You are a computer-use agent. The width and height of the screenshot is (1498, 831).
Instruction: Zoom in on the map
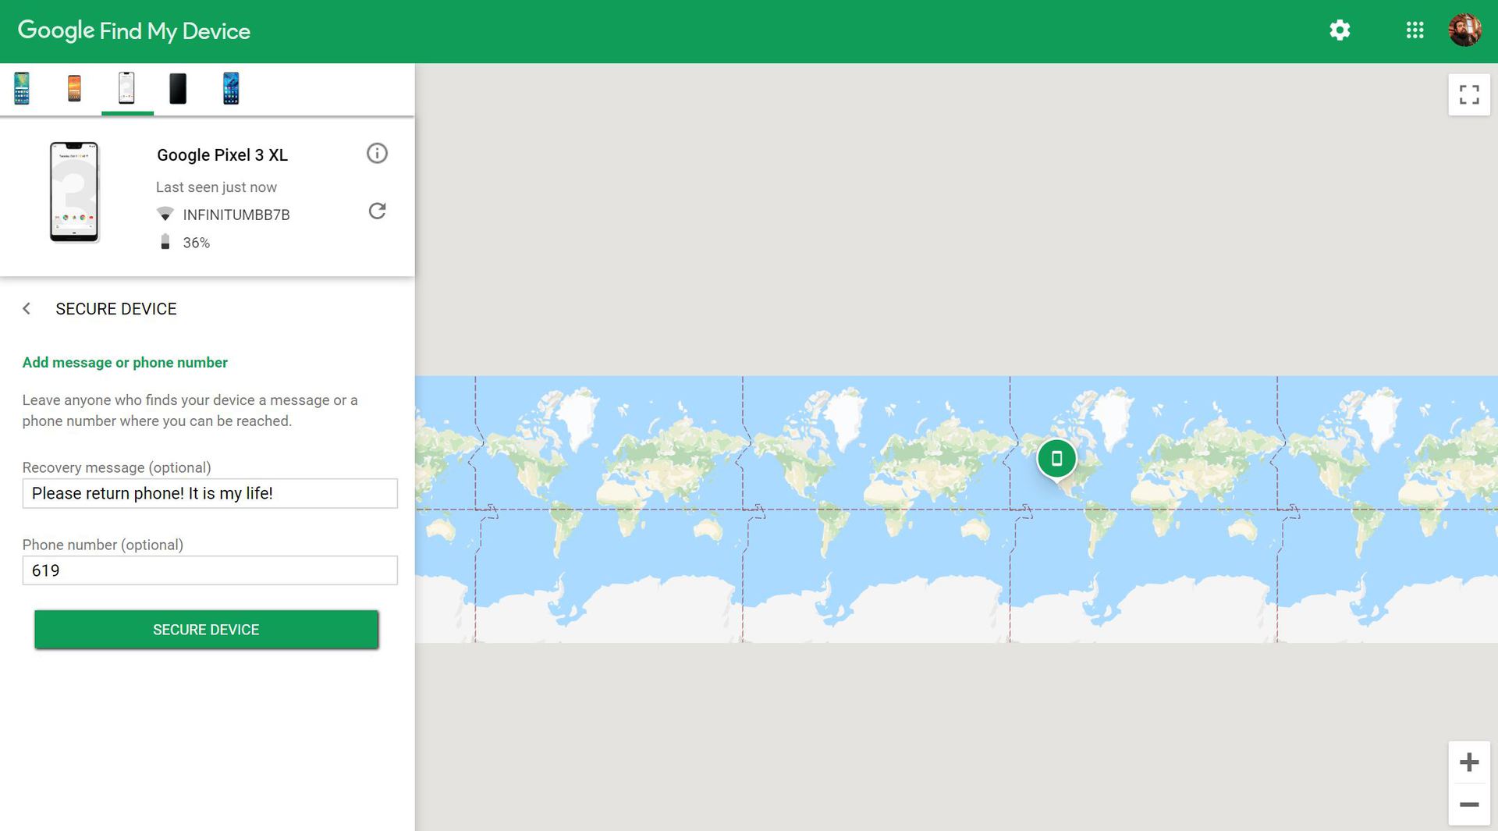coord(1469,762)
